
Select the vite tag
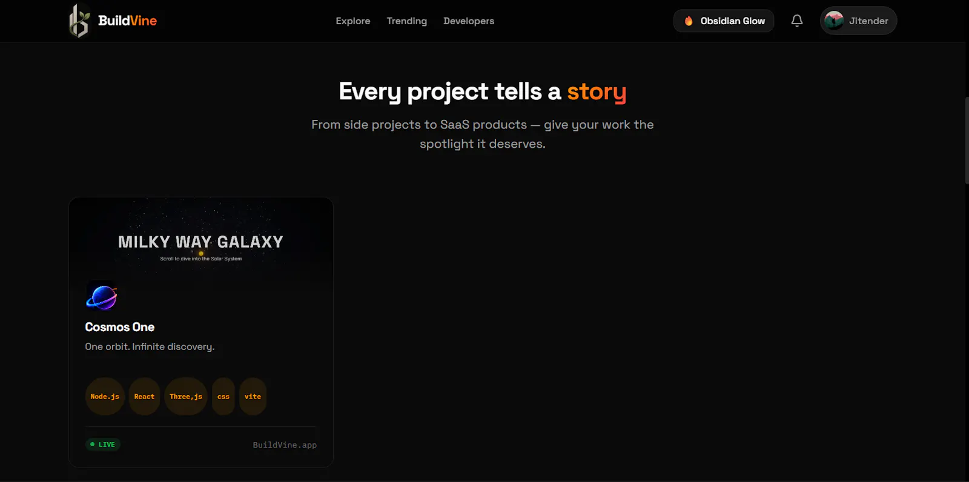[x=253, y=397]
